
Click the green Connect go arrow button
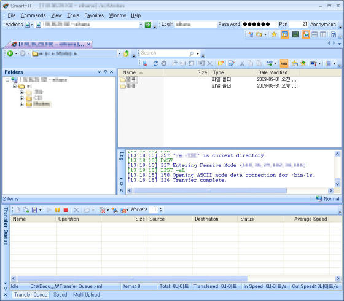tap(148, 25)
